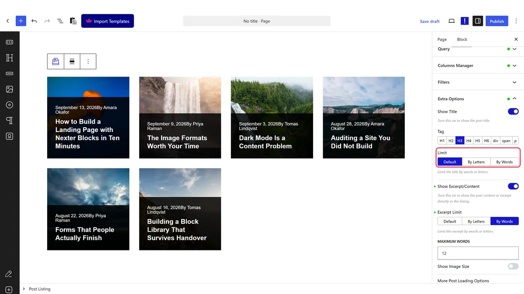The height and width of the screenshot is (294, 524).
Task: Select the span title tag
Action: 506,141
